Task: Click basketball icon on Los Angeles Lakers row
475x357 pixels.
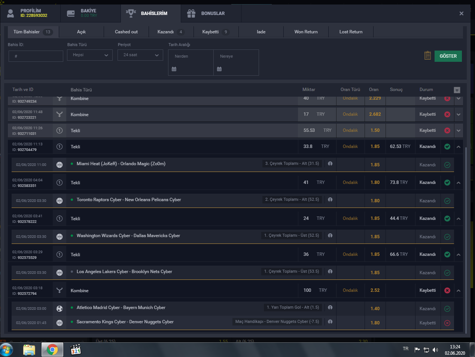Action: click(x=60, y=272)
